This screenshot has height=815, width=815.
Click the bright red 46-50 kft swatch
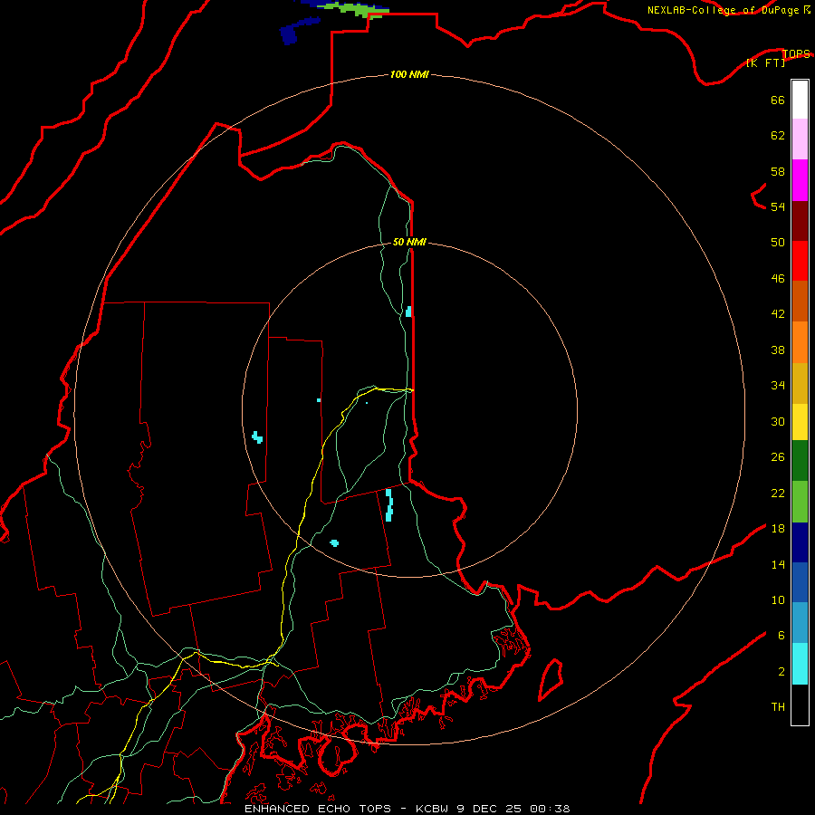(x=800, y=261)
